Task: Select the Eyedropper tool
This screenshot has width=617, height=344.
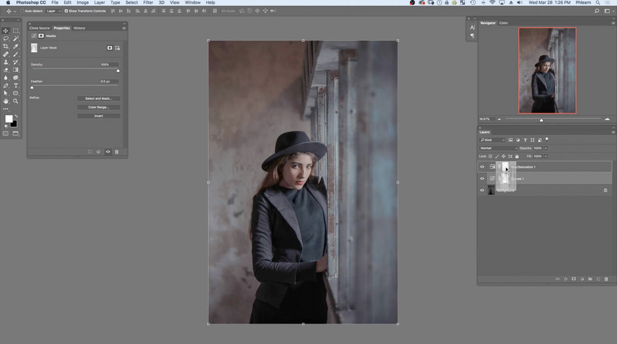Action: click(x=15, y=46)
